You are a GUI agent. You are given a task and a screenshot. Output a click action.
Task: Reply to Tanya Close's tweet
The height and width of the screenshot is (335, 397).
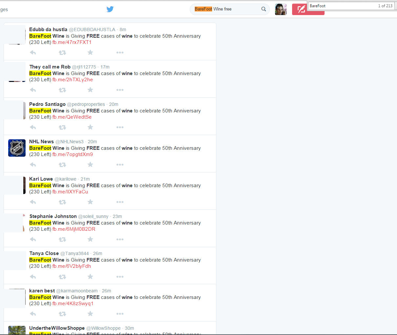(x=33, y=277)
